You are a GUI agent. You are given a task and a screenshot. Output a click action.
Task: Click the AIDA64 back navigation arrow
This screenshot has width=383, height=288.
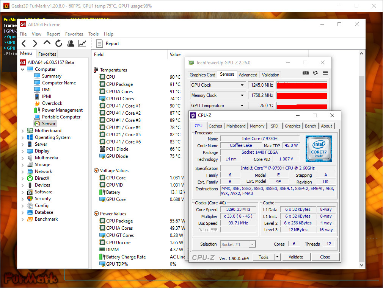pyautogui.click(x=24, y=44)
